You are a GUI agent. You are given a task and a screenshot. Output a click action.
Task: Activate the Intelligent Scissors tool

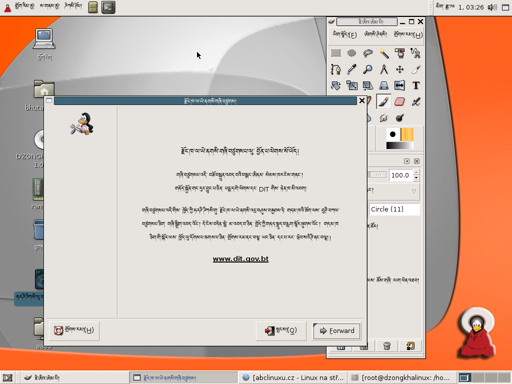coord(415,53)
